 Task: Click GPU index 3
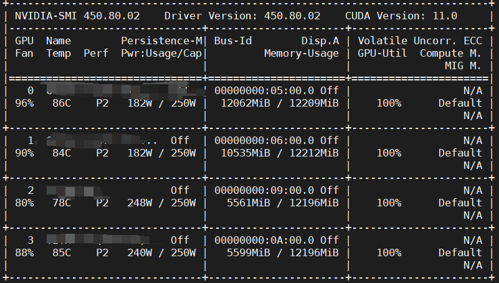[31, 240]
